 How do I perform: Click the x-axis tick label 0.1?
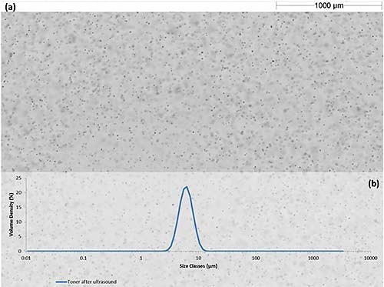coord(83,258)
